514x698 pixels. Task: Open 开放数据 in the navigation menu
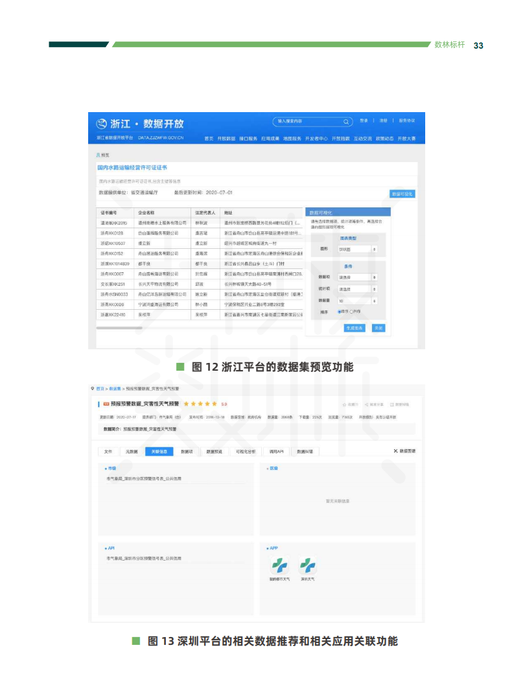point(225,139)
